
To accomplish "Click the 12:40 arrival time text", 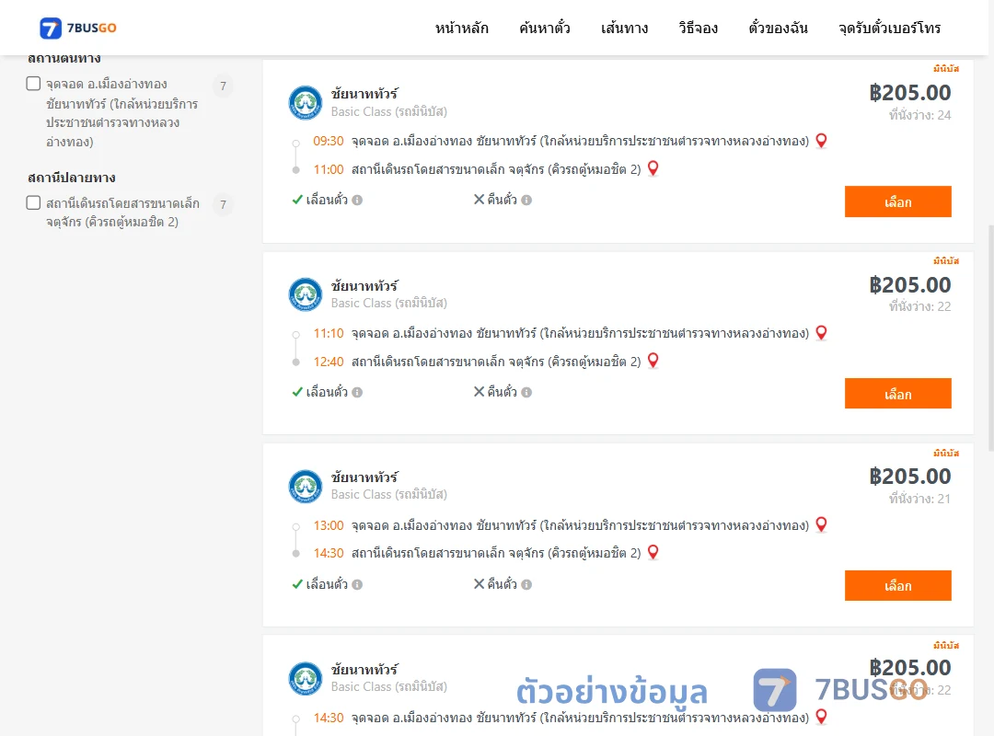I will point(329,362).
